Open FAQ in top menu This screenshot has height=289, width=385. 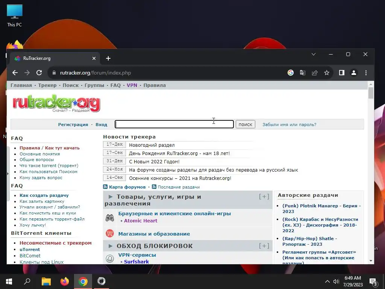[x=115, y=85]
